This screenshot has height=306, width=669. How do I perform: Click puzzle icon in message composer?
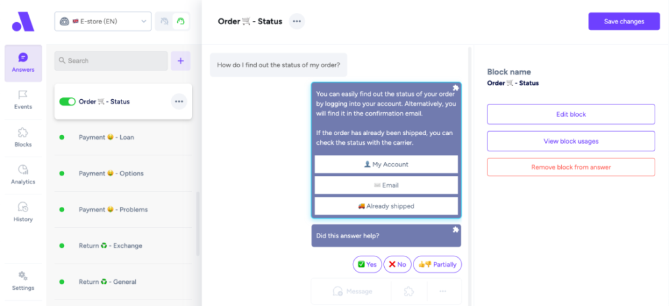[409, 291]
